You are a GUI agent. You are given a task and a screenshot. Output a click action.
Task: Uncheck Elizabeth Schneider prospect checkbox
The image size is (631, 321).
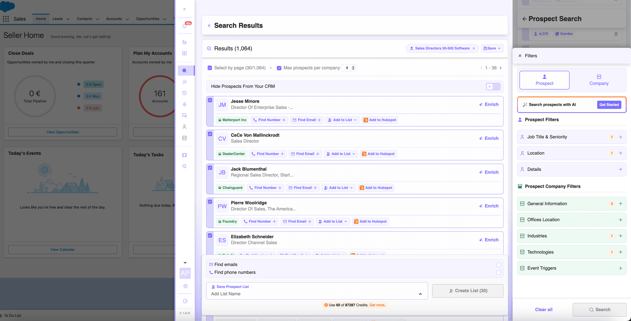click(210, 235)
